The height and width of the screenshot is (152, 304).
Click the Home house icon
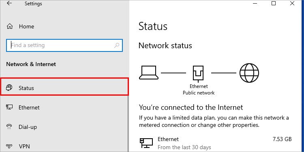click(9, 26)
